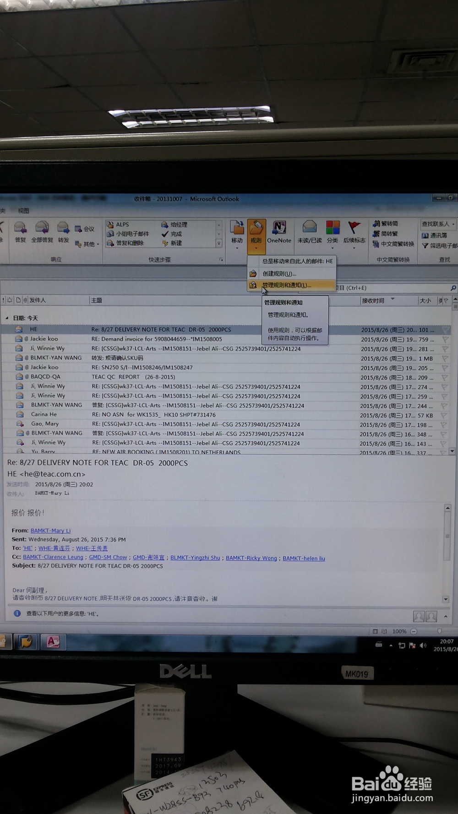The image size is (458, 814).
Task: Click the 规则 (Rules) dropdown button
Action: [256, 235]
